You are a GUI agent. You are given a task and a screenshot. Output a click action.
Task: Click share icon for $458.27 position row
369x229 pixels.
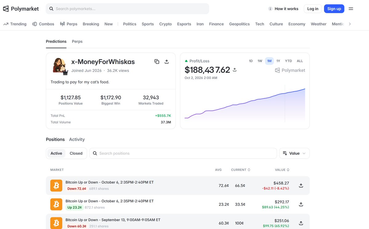pyautogui.click(x=301, y=185)
